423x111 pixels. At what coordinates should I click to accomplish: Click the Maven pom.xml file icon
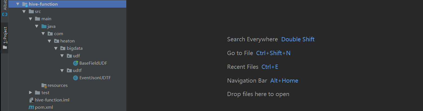click(x=31, y=107)
